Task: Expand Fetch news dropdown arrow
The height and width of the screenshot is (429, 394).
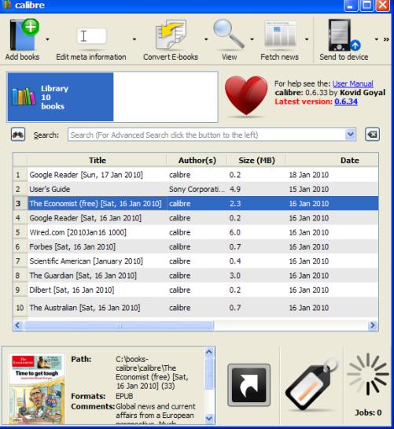Action: [307, 39]
